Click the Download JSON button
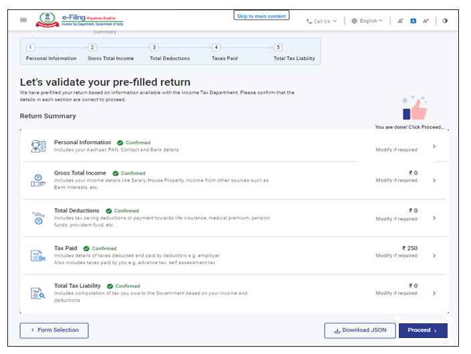The width and height of the screenshot is (471, 354). click(359, 330)
